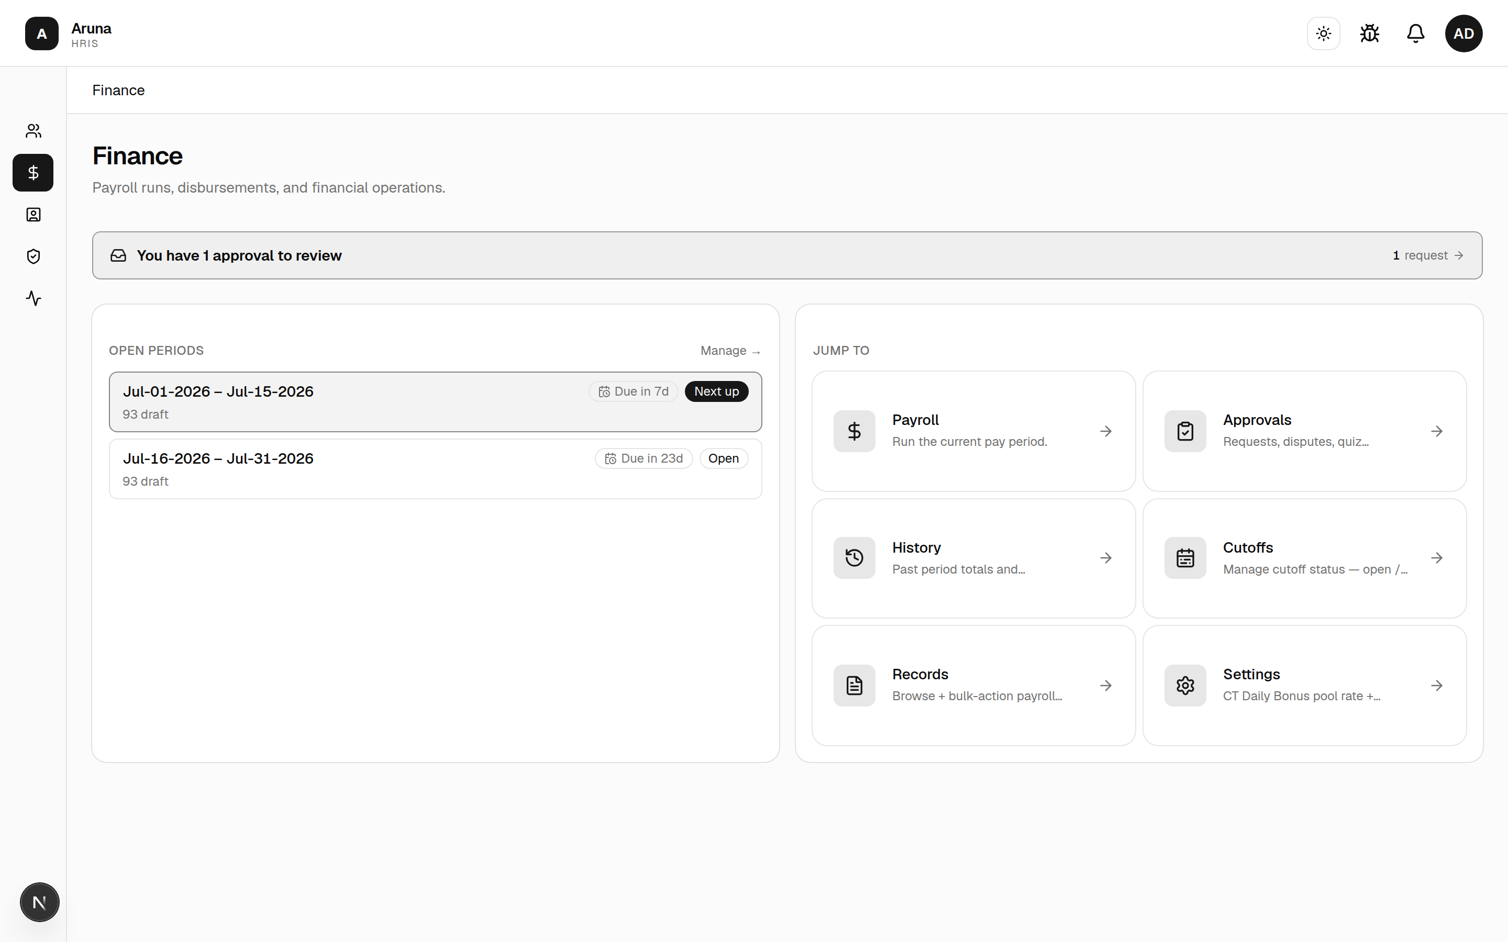Click the Cutoffs calendar icon
Viewport: 1508px width, 942px height.
pyautogui.click(x=1185, y=557)
